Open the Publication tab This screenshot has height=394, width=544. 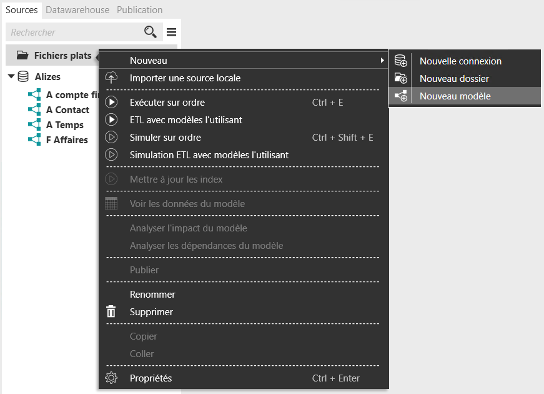(140, 10)
